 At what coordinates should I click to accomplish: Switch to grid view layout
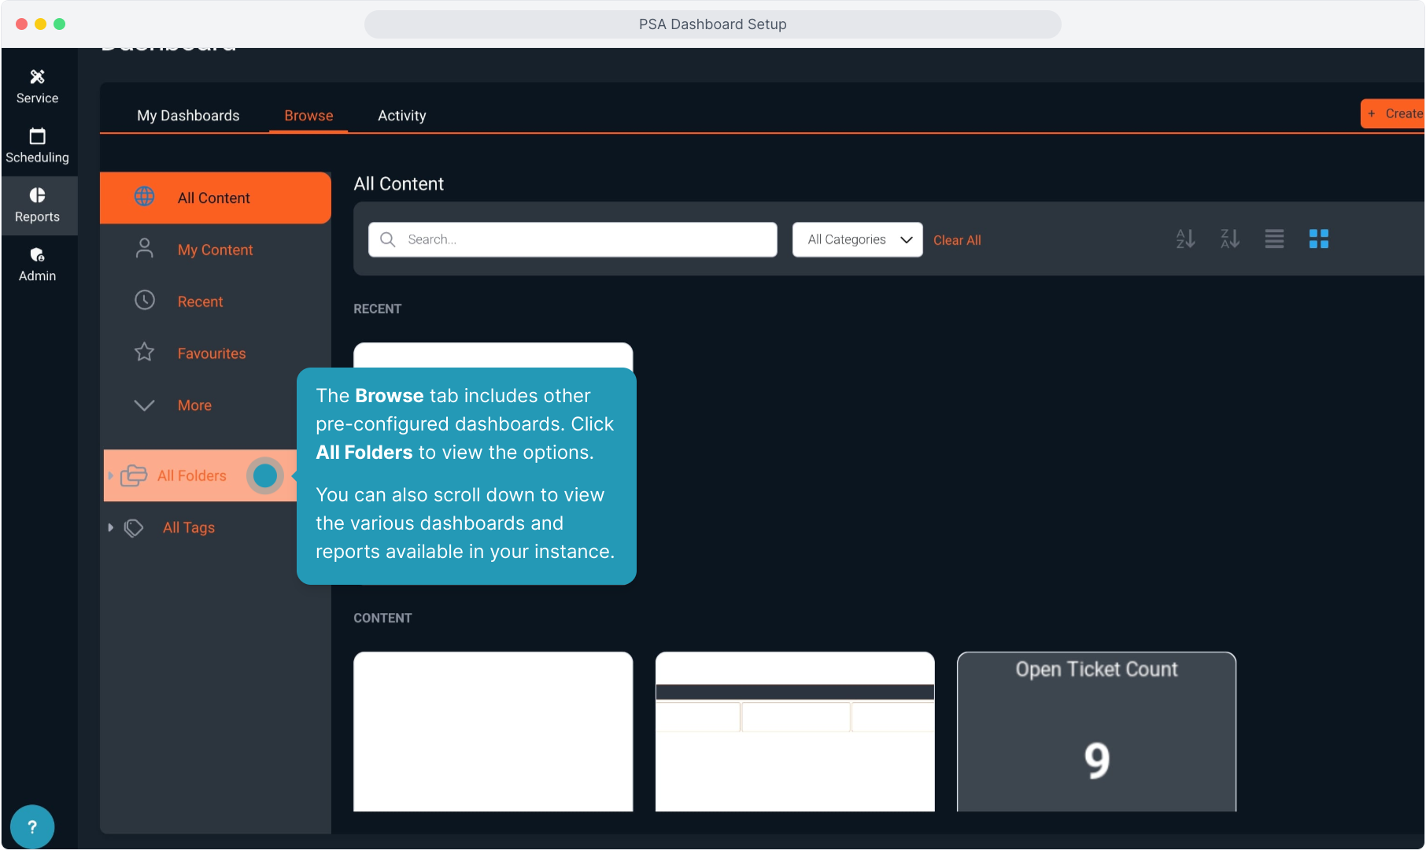pos(1319,238)
